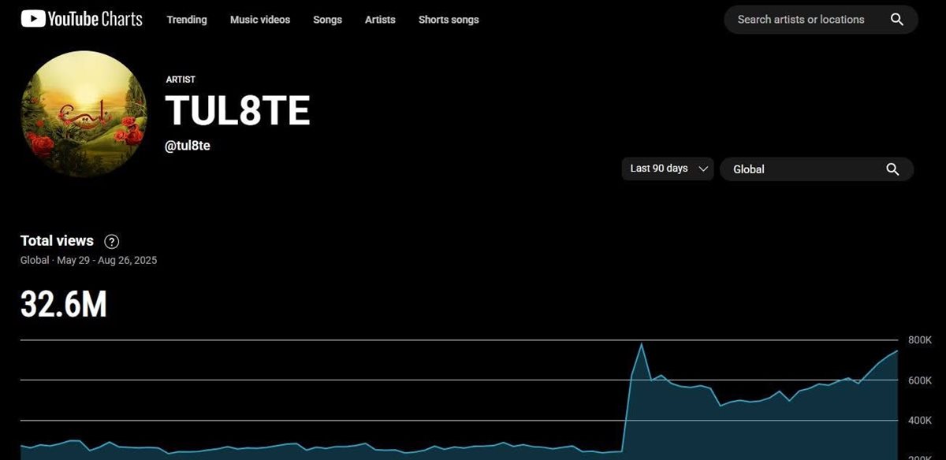
Task: Click the 800K axis label
Action: tap(920, 340)
